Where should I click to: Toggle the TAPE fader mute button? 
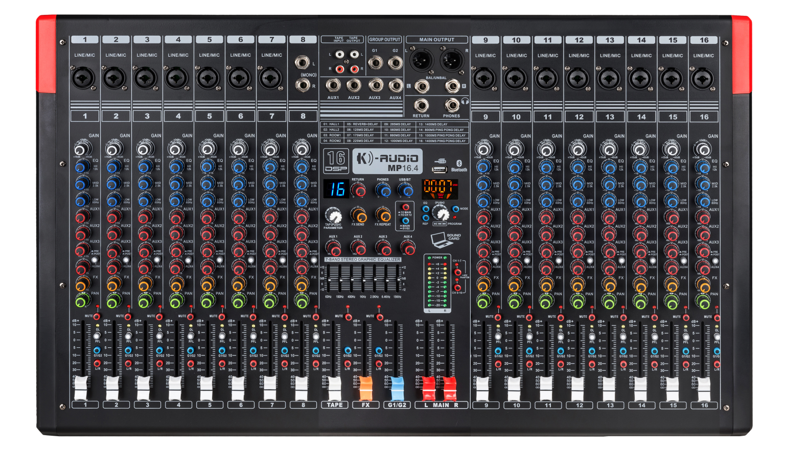[x=348, y=317]
